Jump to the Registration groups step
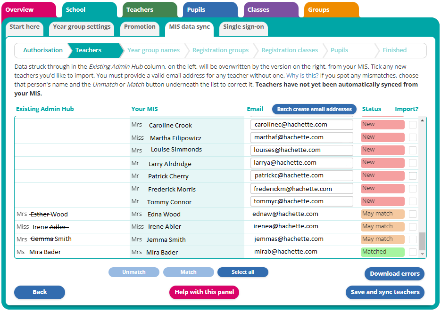Screen dimensions: 441x311 pos(221,50)
